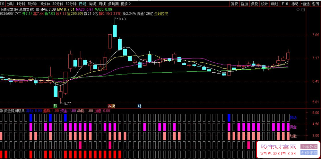Click the diamond marker icon above chart
This screenshot has height=159, width=321.
point(298,10)
